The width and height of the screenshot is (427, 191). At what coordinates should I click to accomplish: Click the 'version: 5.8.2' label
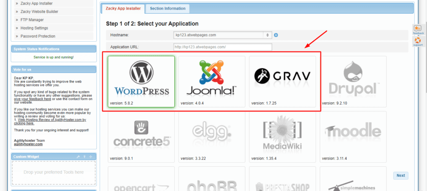point(121,103)
